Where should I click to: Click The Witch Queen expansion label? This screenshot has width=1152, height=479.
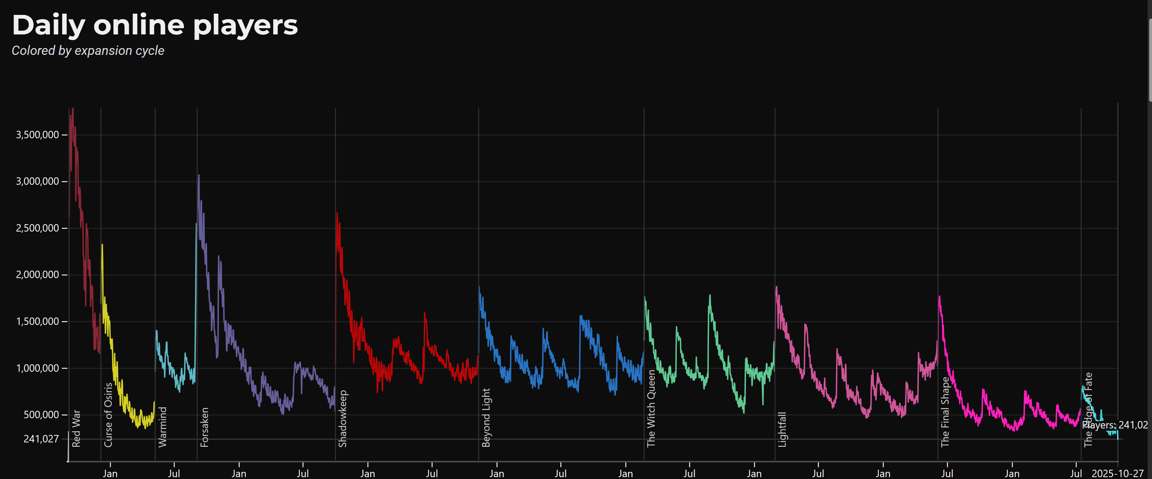click(651, 408)
